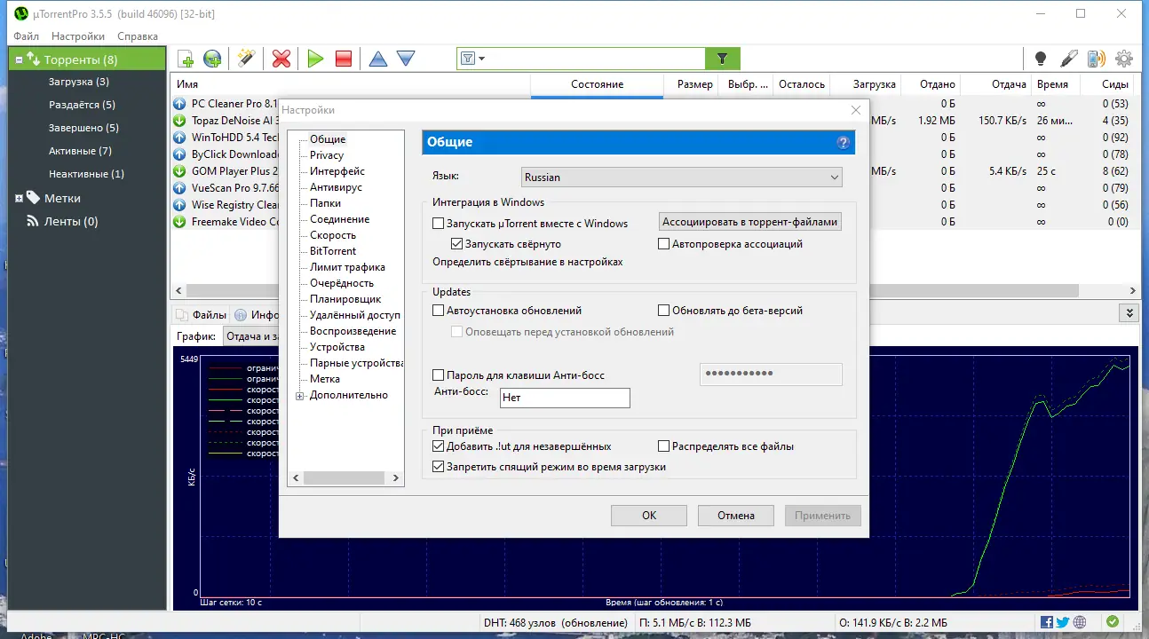
Task: Open the Язык dropdown showing Russian
Action: 682,177
